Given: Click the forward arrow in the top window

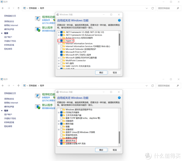Looking at the screenshot, I should coord(9,8).
